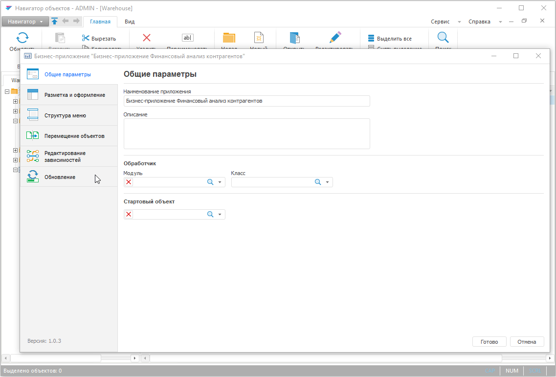Click magnifier icon in Модуль field

click(210, 182)
